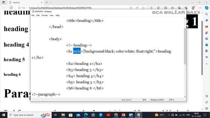Open sidebar settings gear icon
Viewport: 210px width, 118px height.
point(206,108)
